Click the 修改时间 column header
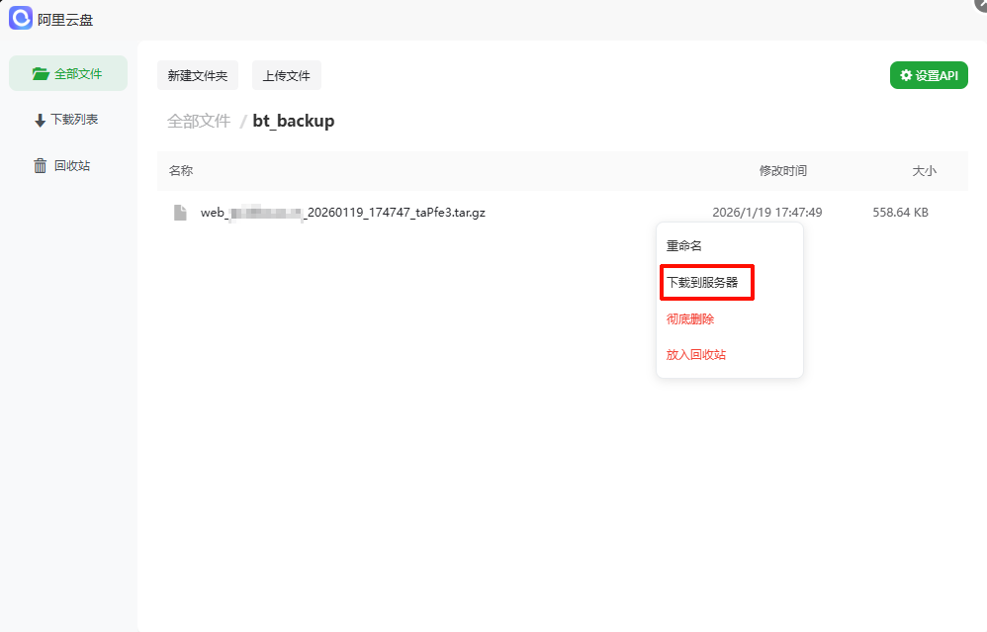 (782, 171)
